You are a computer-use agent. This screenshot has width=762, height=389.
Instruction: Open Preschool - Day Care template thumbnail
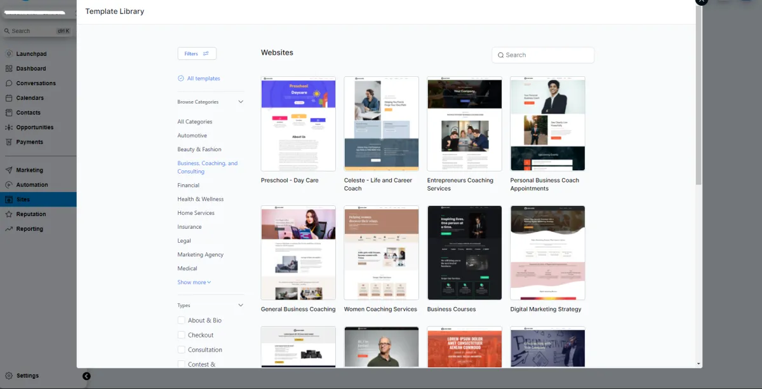[298, 124]
